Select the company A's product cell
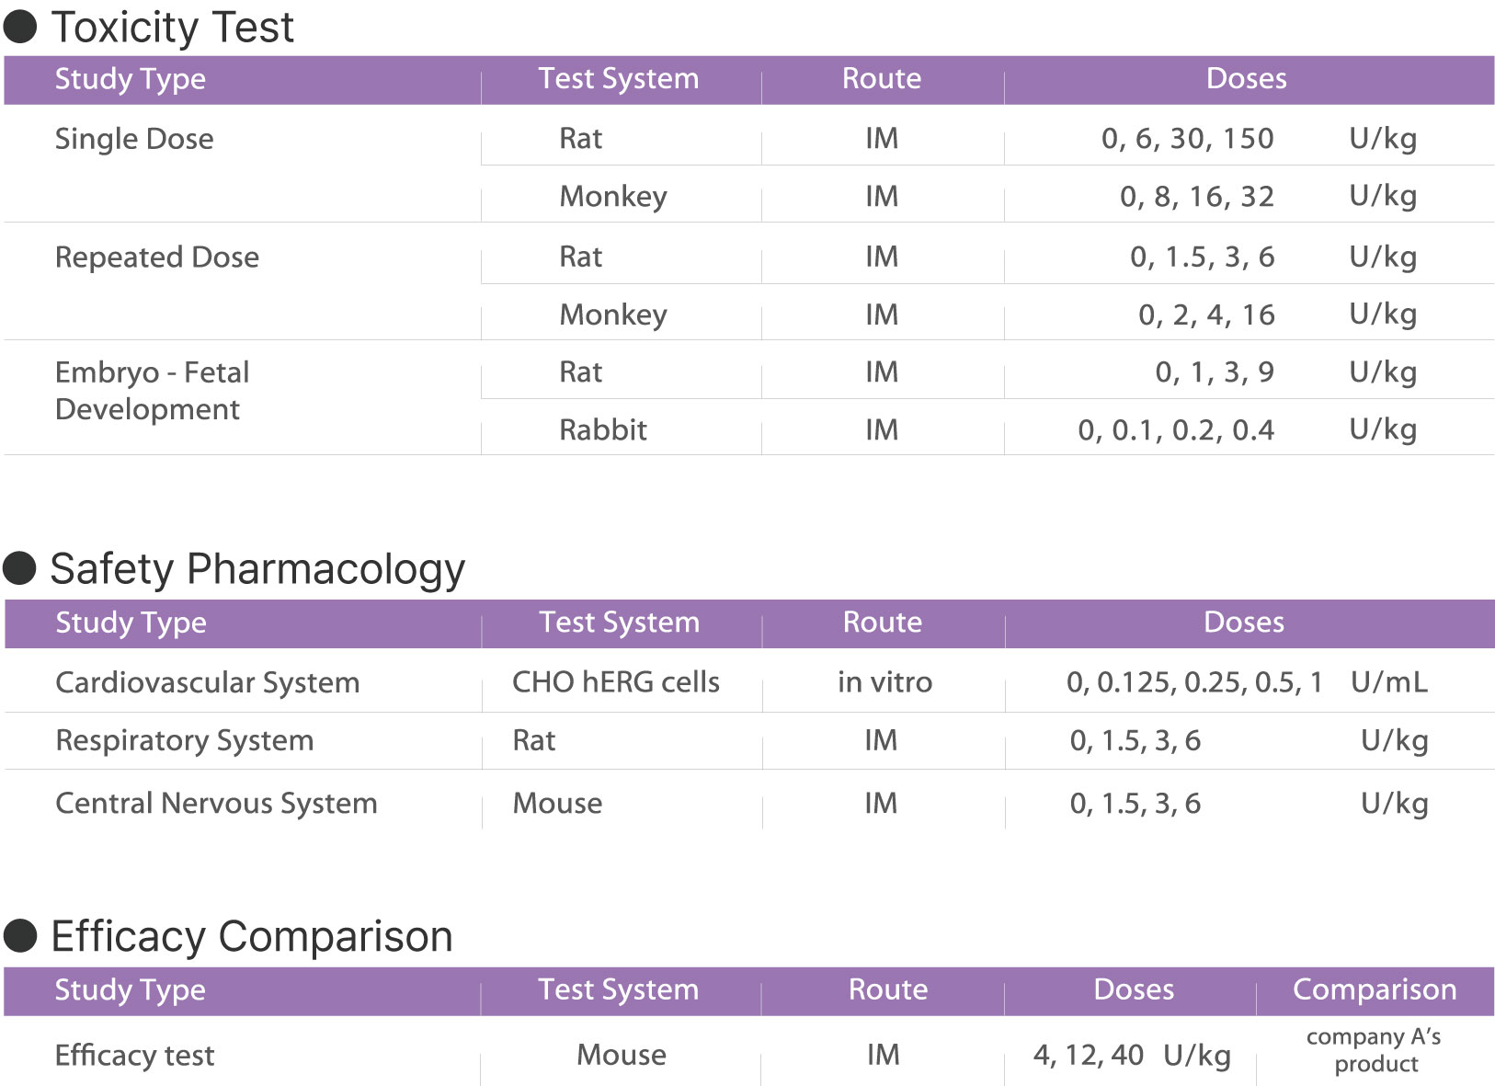The image size is (1495, 1086). [1375, 1050]
